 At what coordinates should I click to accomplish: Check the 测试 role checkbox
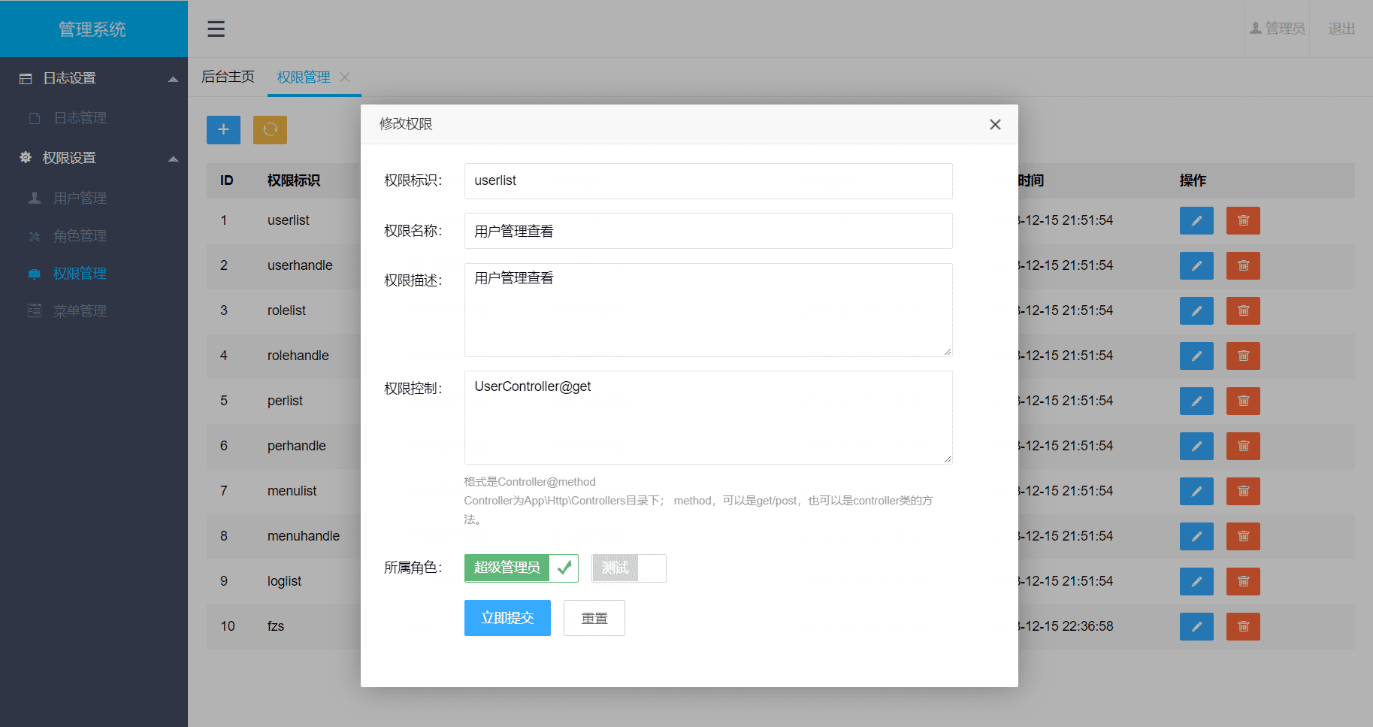628,568
